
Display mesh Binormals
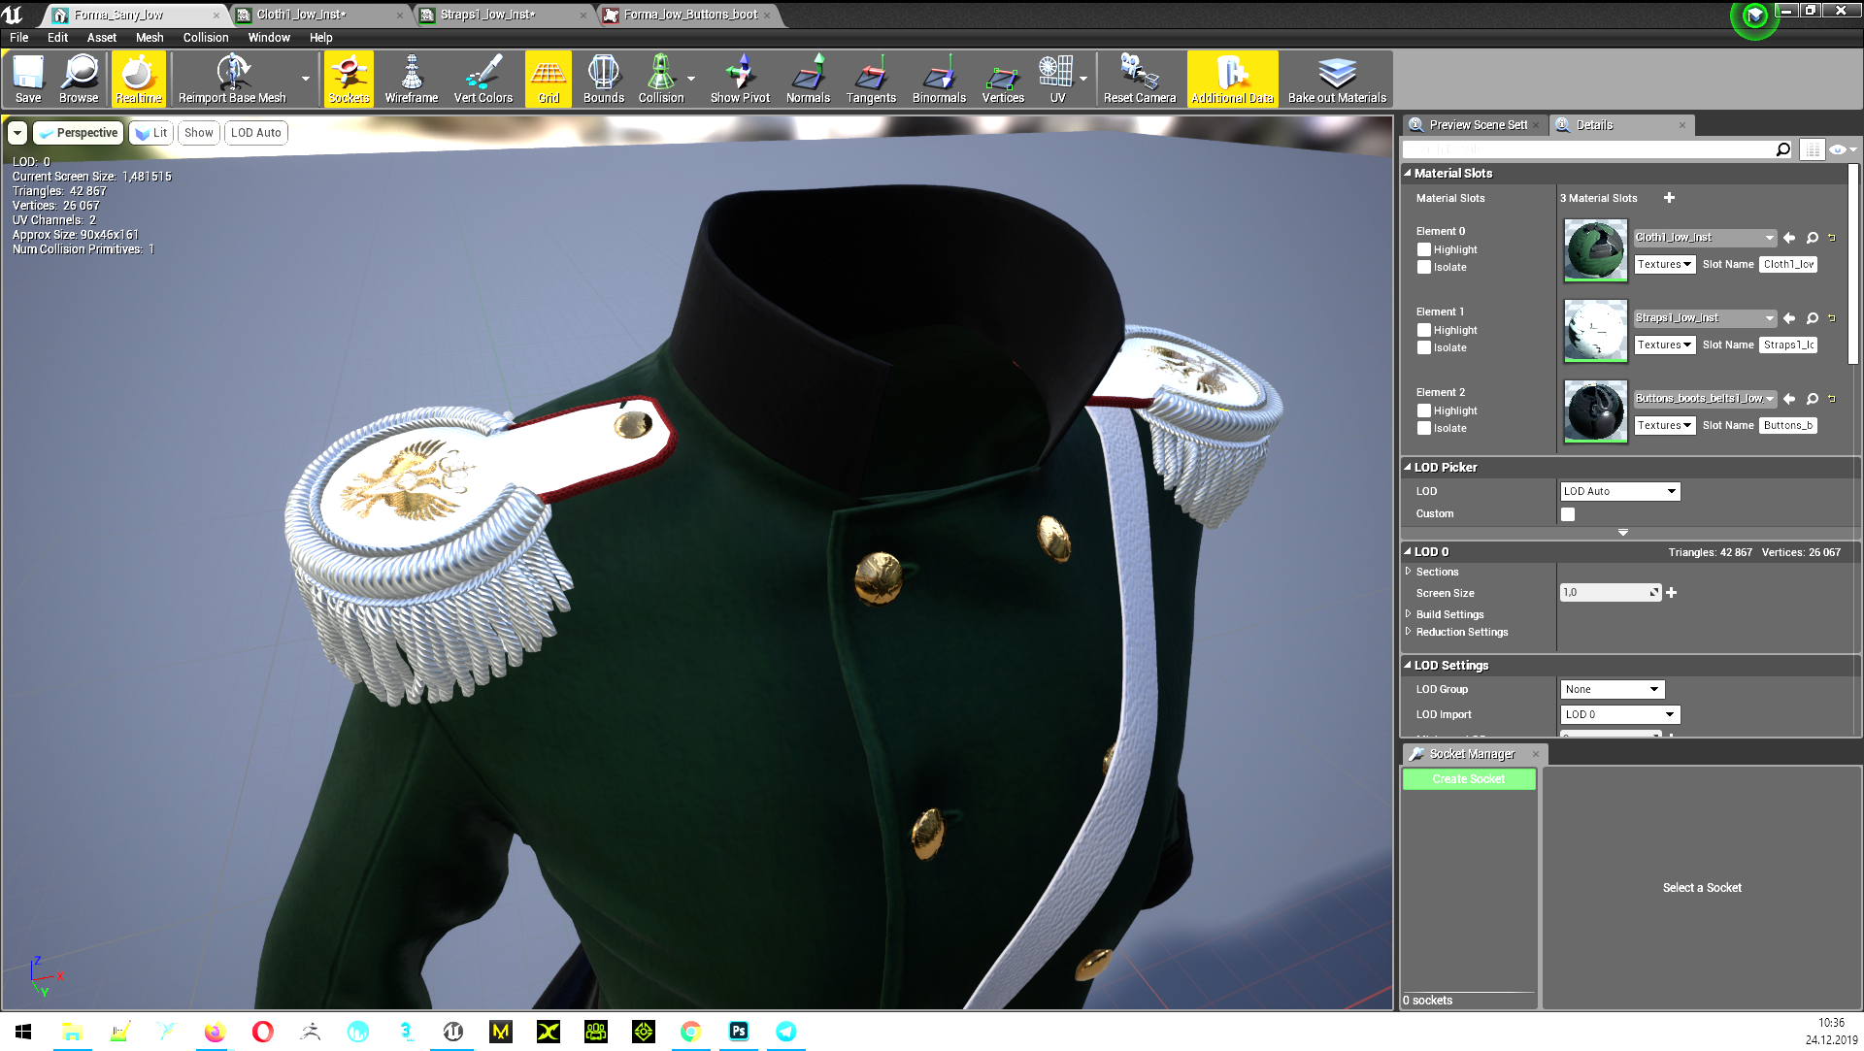pyautogui.click(x=939, y=79)
